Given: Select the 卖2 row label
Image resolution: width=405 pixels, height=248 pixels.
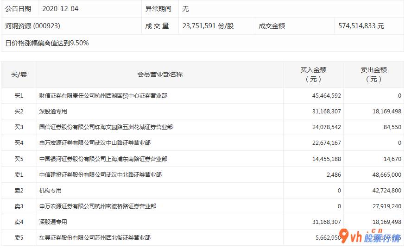Looking at the screenshot, I should click(x=19, y=191).
